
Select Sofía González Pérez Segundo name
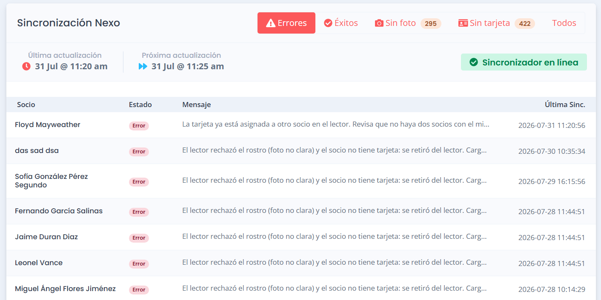(52, 181)
